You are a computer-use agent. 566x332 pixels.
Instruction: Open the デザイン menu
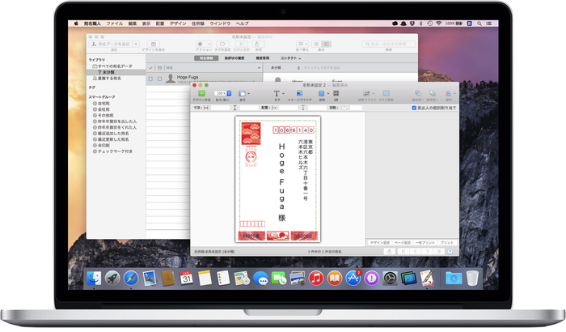point(178,23)
